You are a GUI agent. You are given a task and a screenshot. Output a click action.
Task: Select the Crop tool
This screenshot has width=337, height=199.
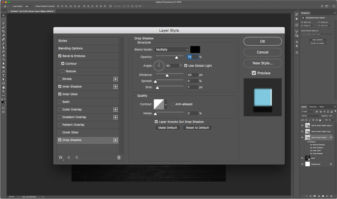4,31
